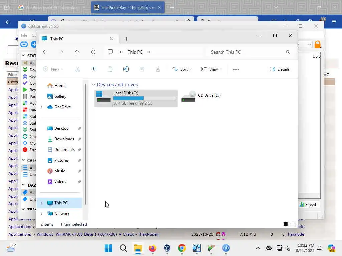Open the New dropdown in Explorer
342x256 pixels.
click(x=53, y=69)
